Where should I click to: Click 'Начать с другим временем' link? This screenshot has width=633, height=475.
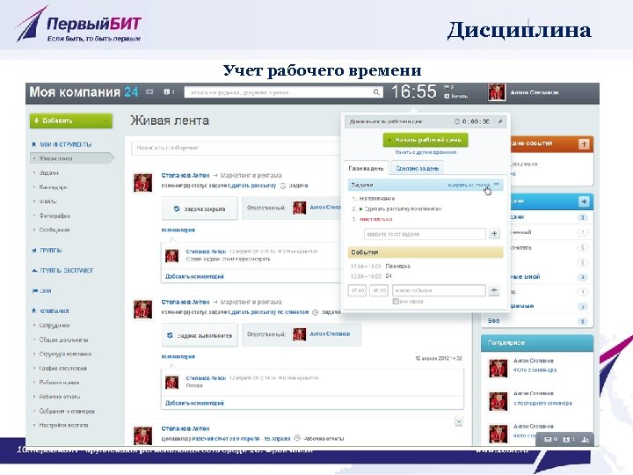pos(426,152)
